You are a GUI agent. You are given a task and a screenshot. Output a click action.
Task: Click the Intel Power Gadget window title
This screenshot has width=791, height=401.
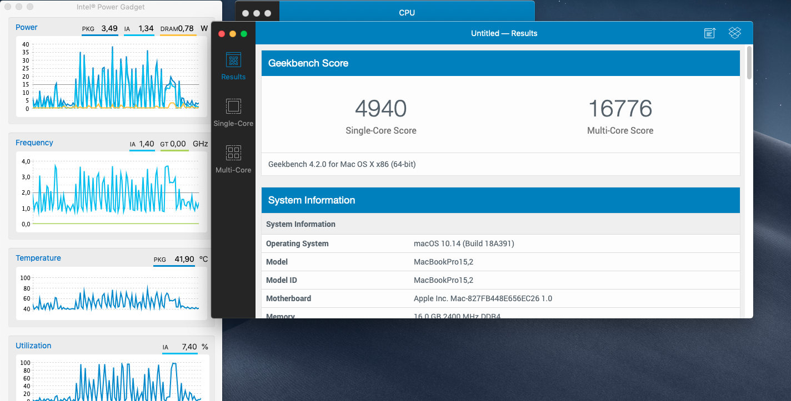111,7
